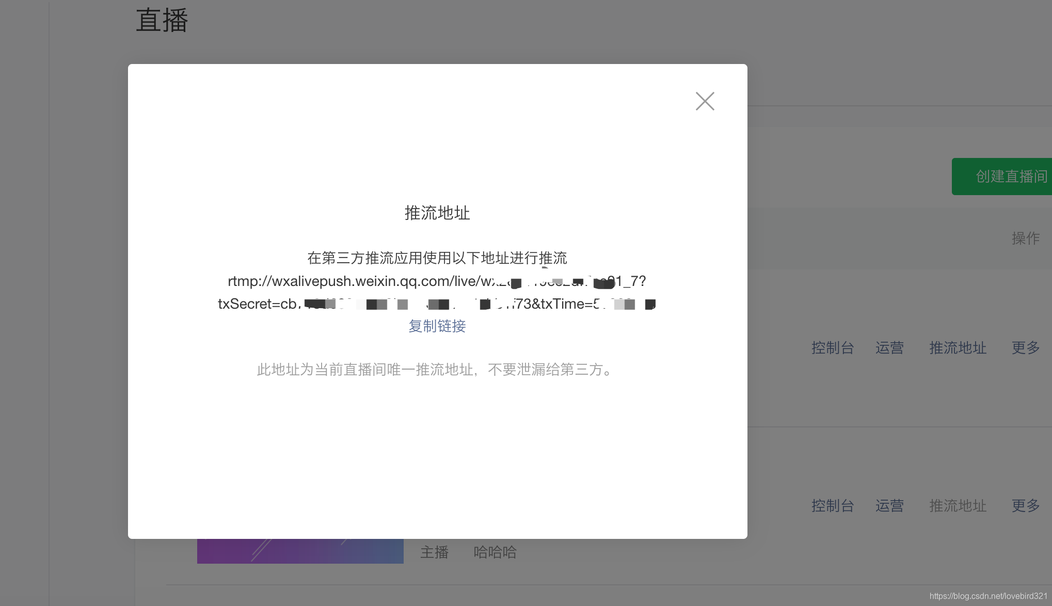
Task: Expand 更多 in the first row
Action: tap(1025, 348)
